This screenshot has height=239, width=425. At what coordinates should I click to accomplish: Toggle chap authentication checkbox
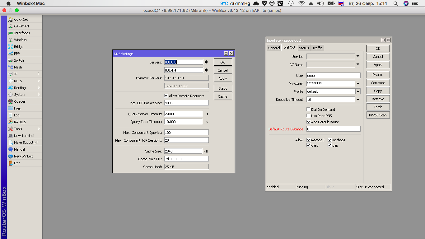(x=308, y=145)
